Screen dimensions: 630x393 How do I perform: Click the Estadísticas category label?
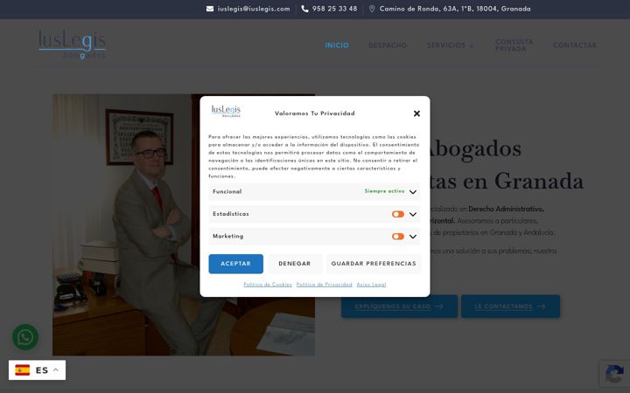click(x=231, y=214)
